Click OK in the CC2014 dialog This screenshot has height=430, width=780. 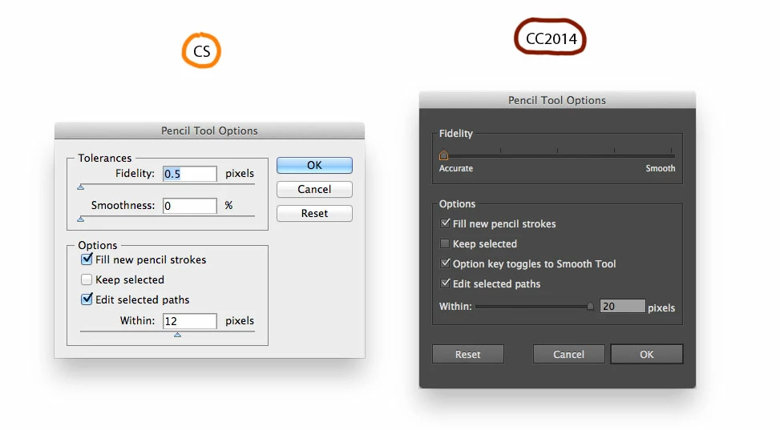point(647,355)
